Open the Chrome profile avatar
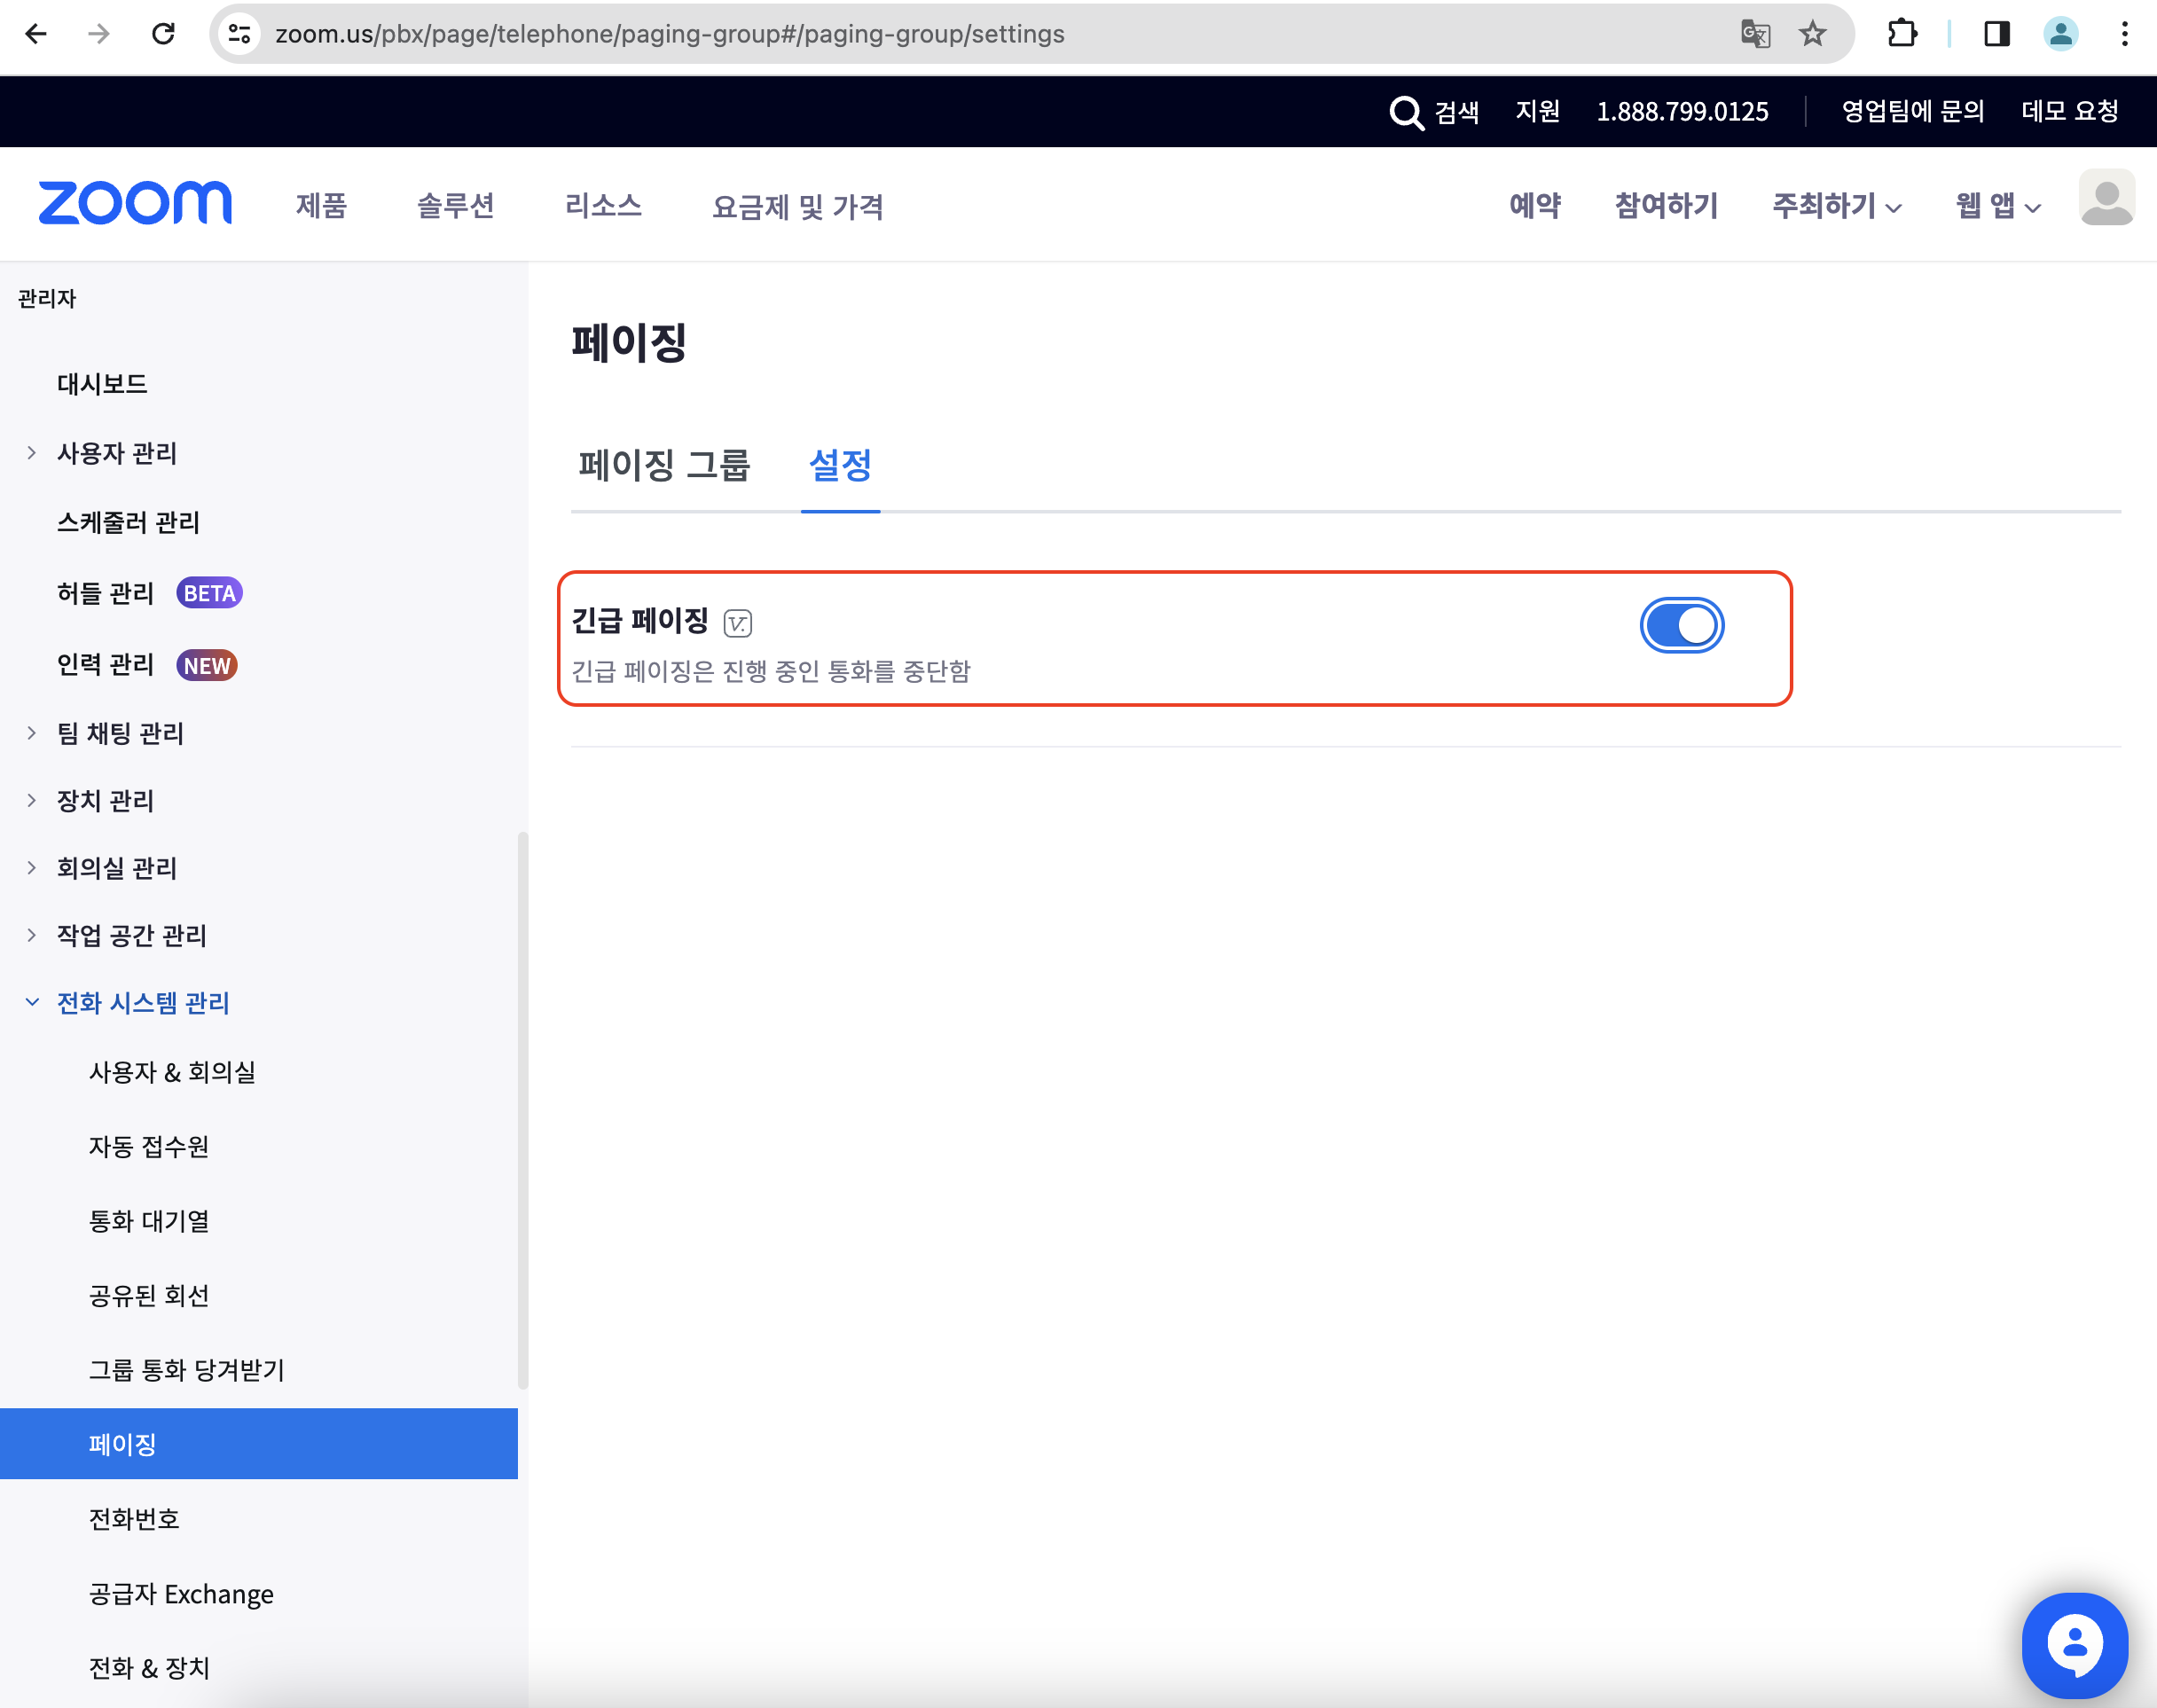Image resolution: width=2157 pixels, height=1708 pixels. pyautogui.click(x=2061, y=34)
